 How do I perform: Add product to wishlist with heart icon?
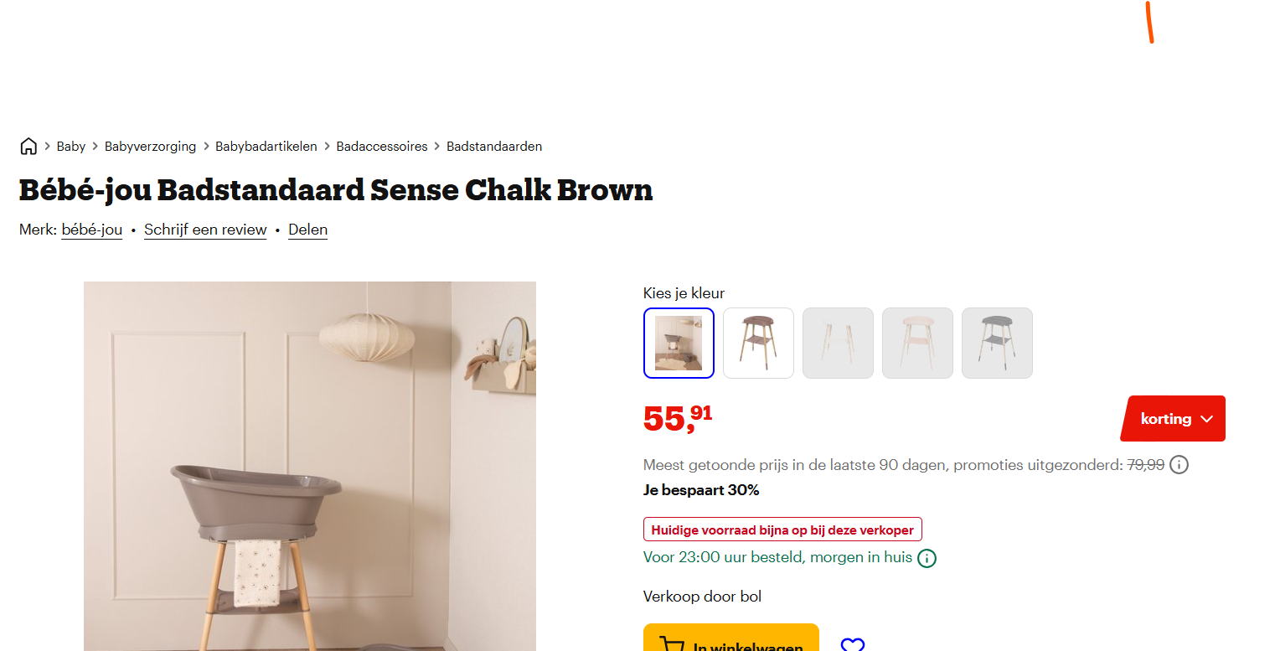click(853, 644)
